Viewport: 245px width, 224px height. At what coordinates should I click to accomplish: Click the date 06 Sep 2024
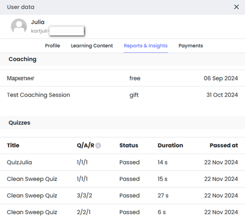click(221, 78)
